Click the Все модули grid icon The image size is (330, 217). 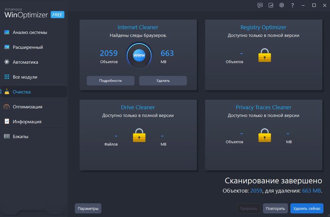pyautogui.click(x=7, y=77)
